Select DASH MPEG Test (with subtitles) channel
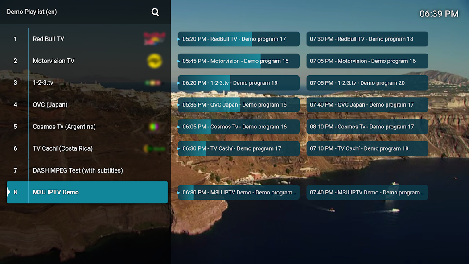This screenshot has width=469, height=264. tap(78, 170)
